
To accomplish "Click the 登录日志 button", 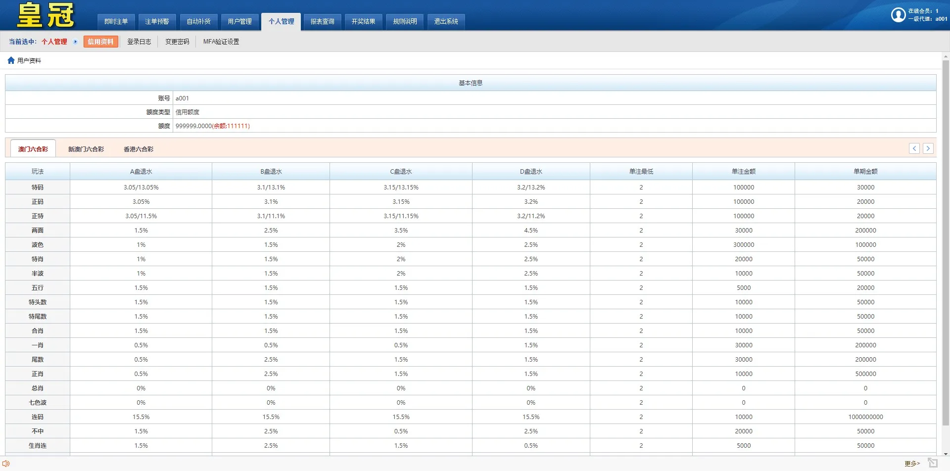I will click(139, 42).
